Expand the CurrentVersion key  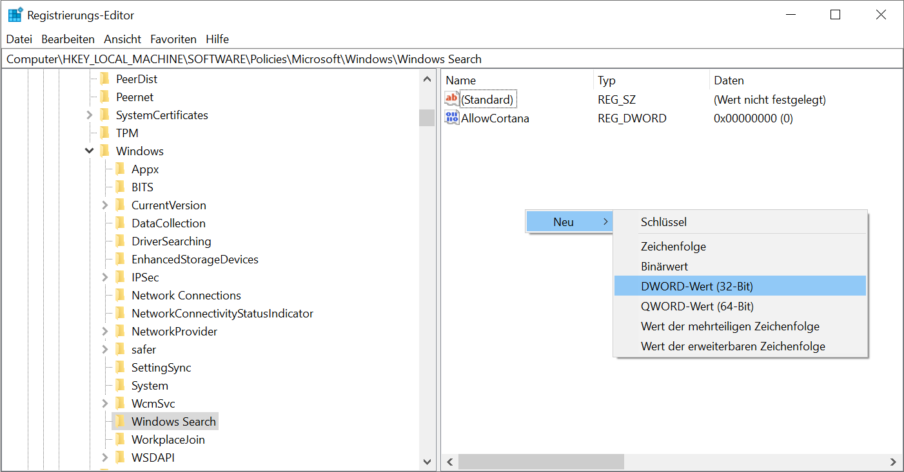[x=105, y=205]
